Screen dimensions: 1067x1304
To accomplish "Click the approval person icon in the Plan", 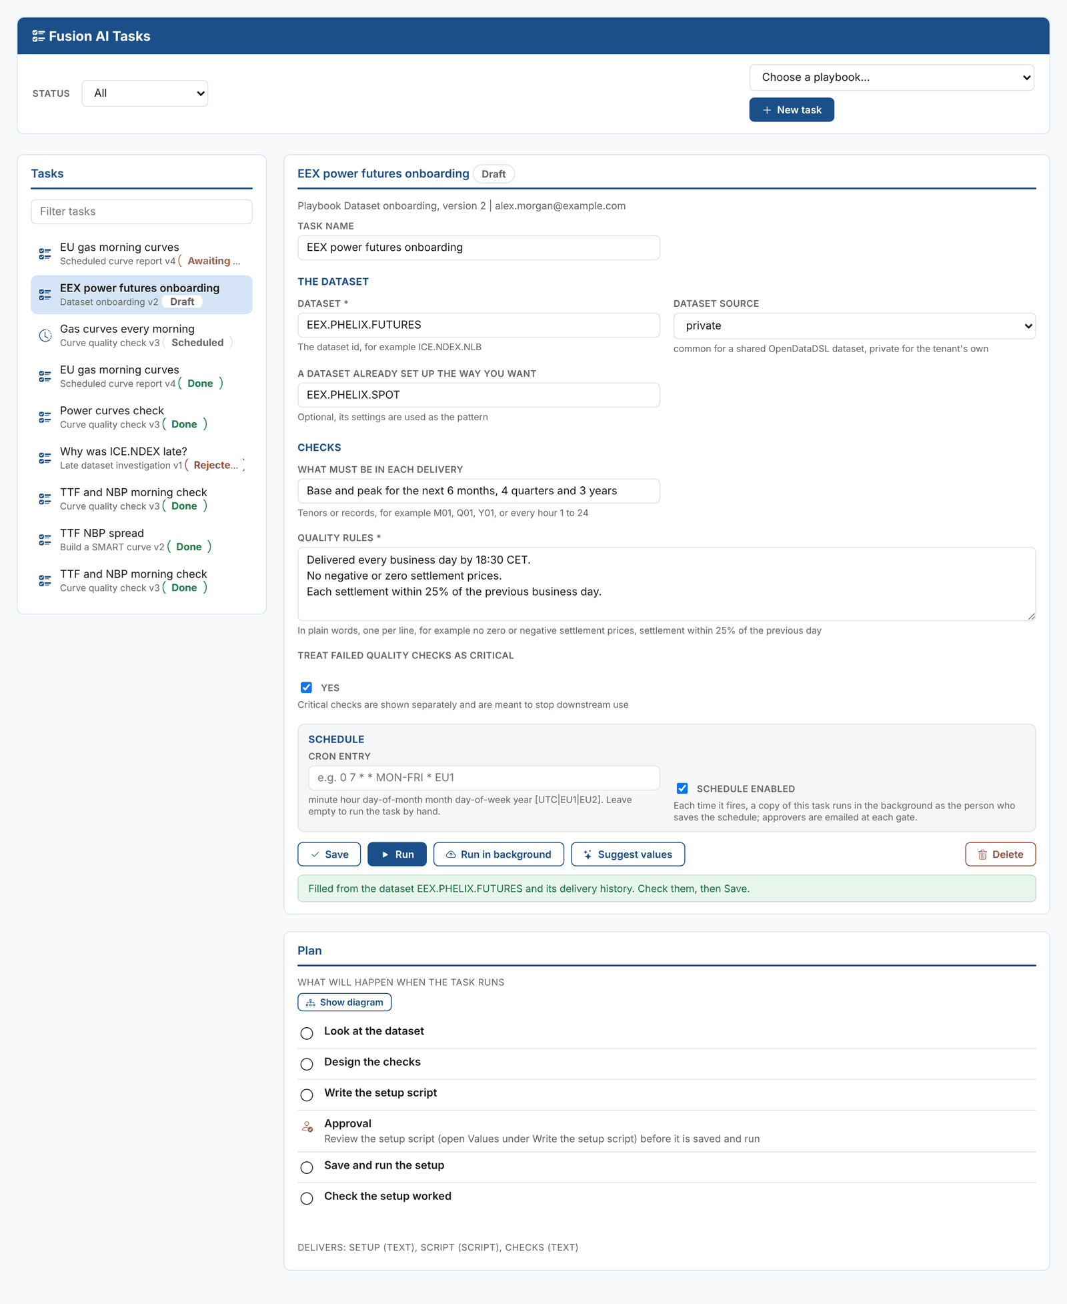I will pyautogui.click(x=307, y=1127).
